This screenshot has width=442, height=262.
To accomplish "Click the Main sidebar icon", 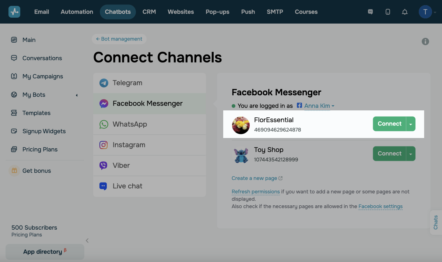I will [x=14, y=40].
